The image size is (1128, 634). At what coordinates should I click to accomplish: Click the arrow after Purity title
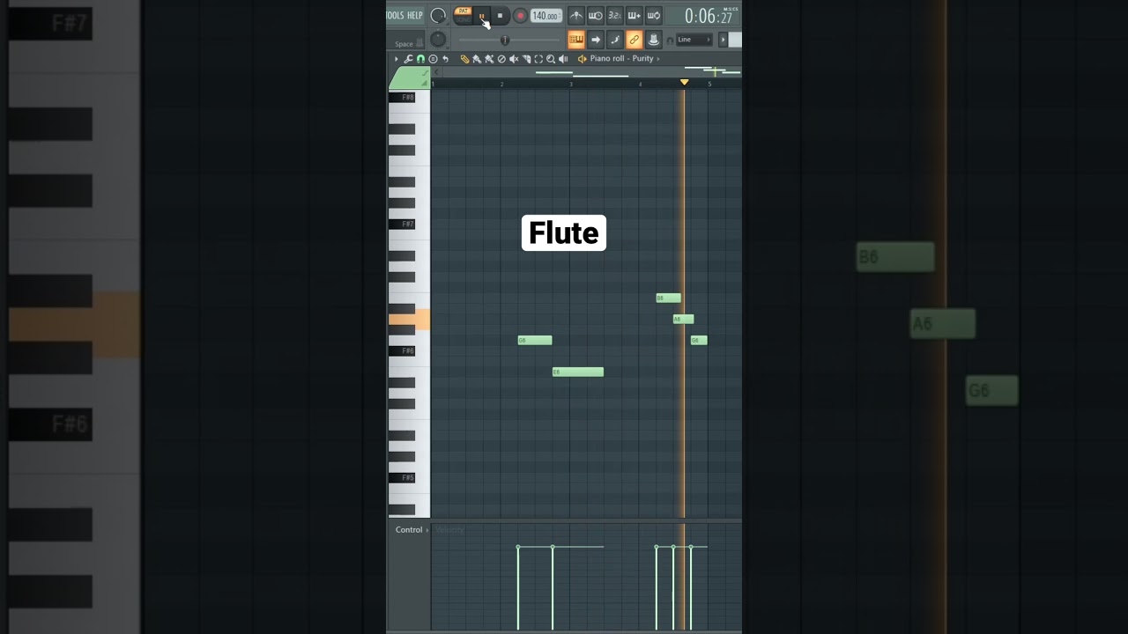coord(658,59)
